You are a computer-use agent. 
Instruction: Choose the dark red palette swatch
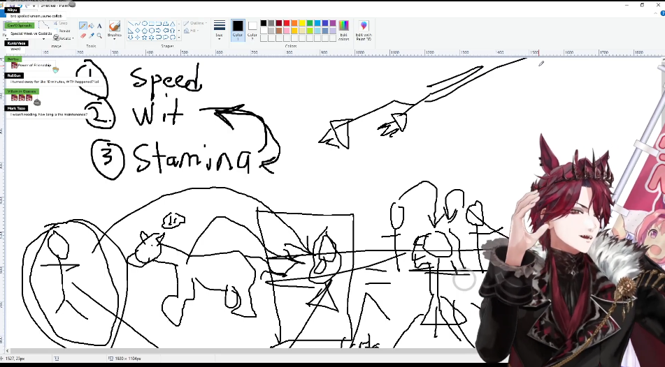(x=278, y=23)
